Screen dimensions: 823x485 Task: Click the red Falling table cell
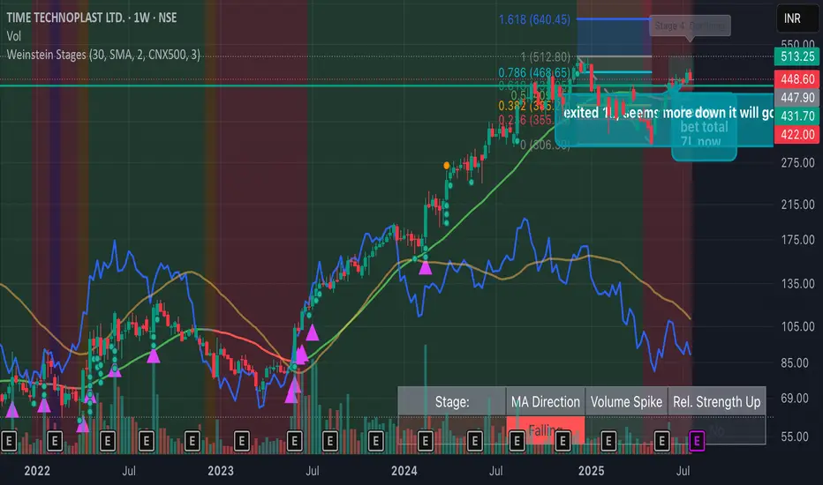[x=546, y=430]
